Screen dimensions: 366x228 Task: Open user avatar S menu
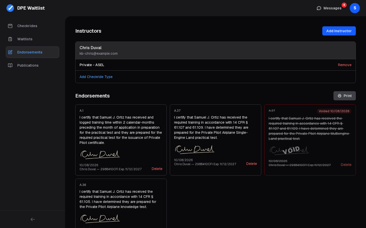(355, 8)
